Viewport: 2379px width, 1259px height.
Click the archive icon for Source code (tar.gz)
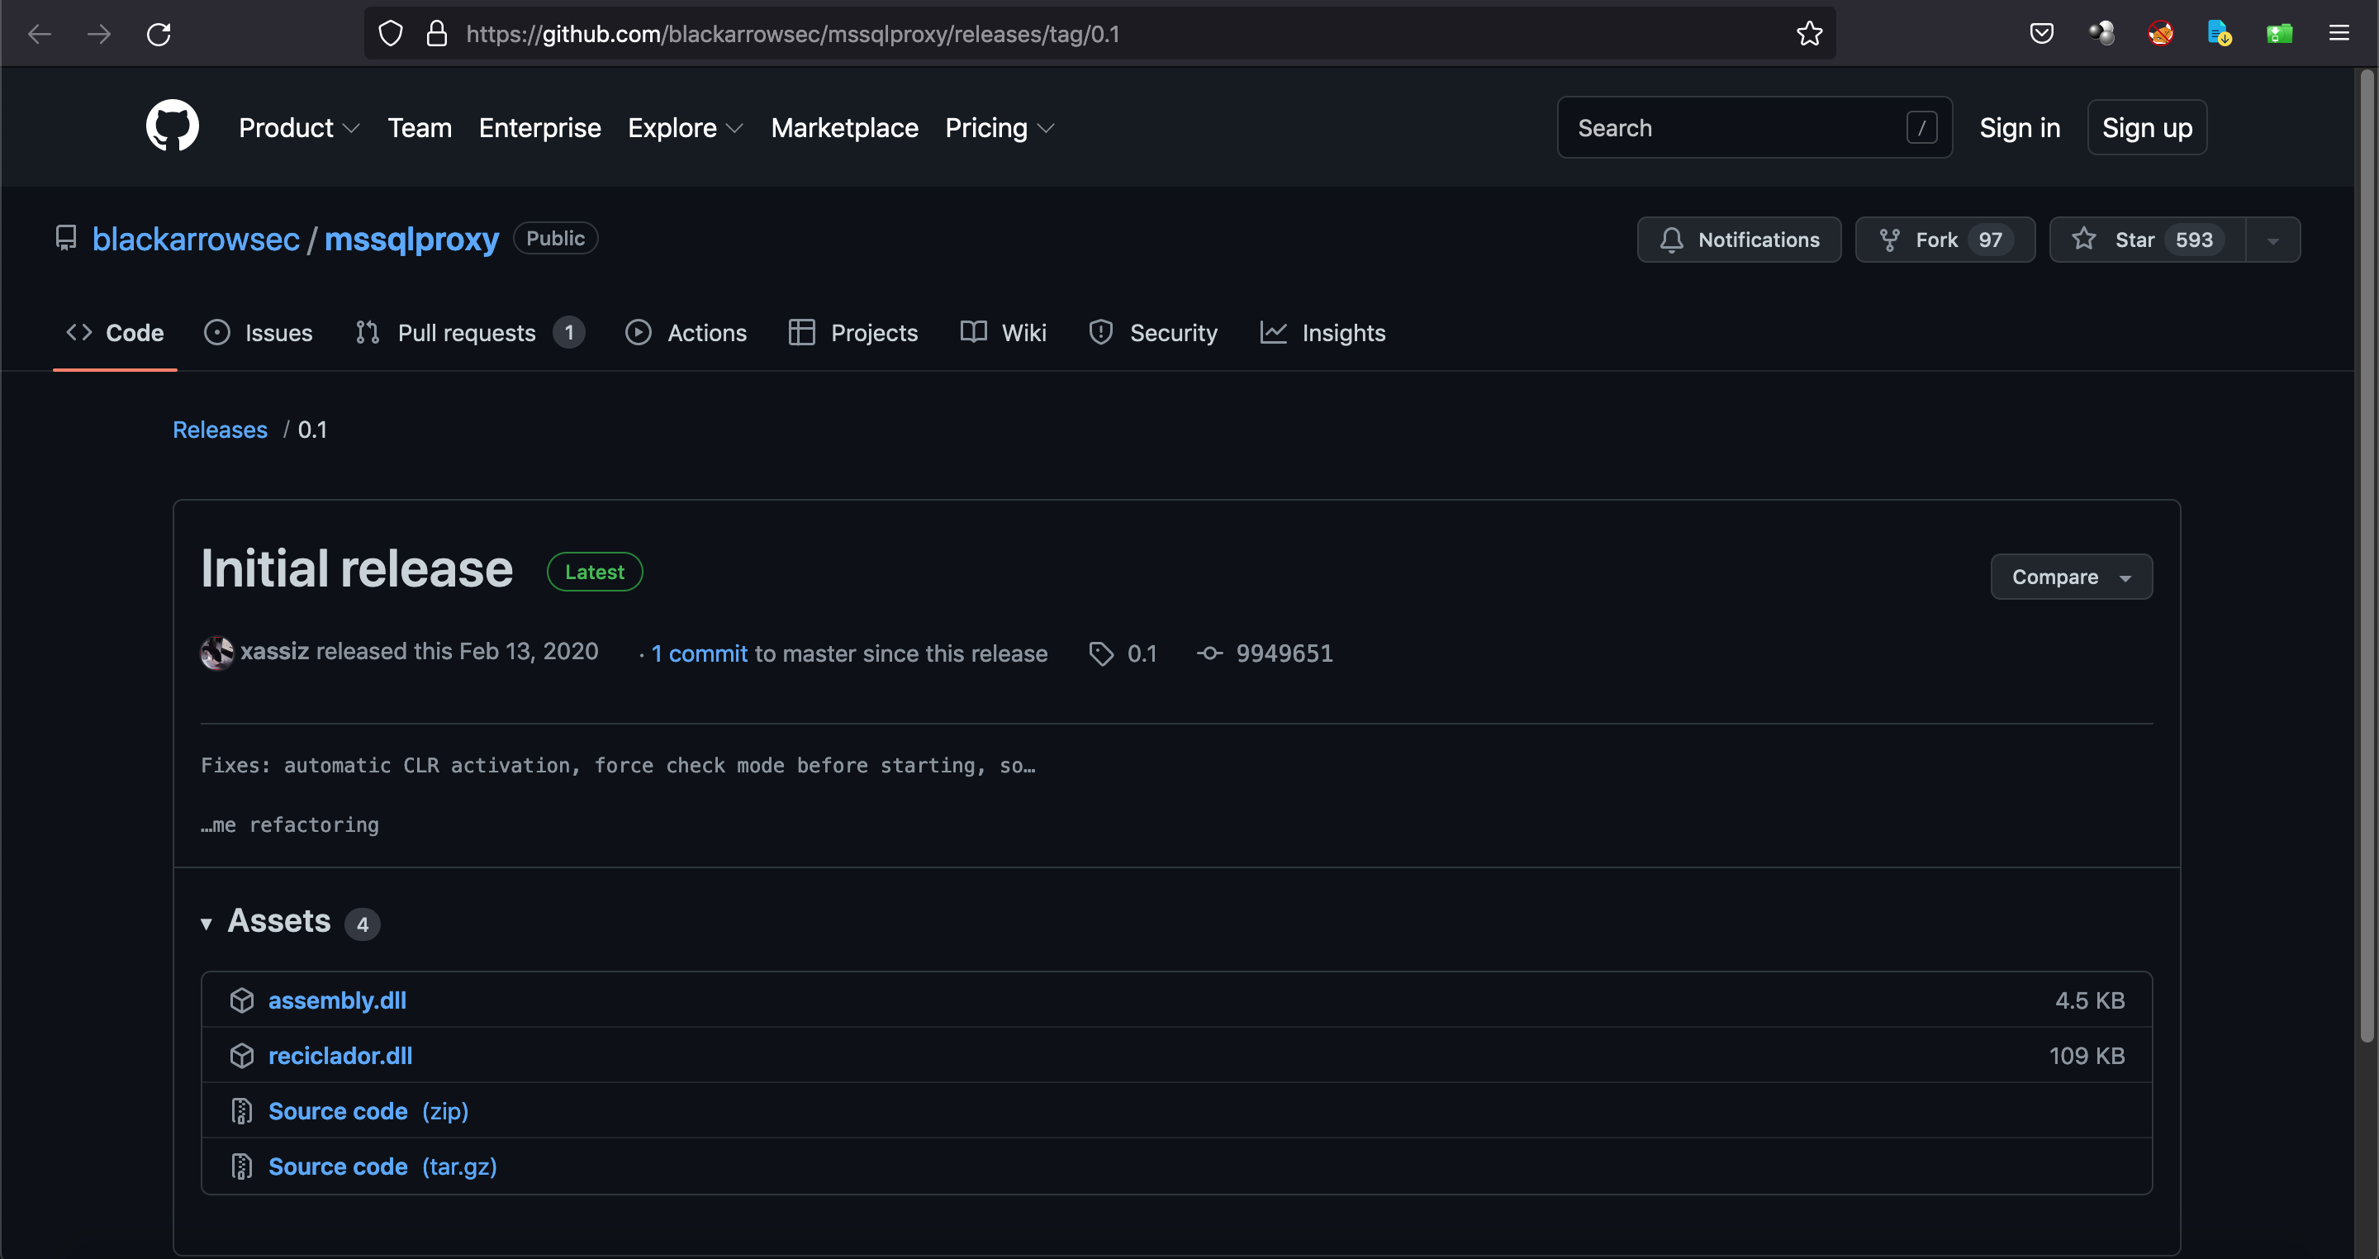click(x=241, y=1166)
